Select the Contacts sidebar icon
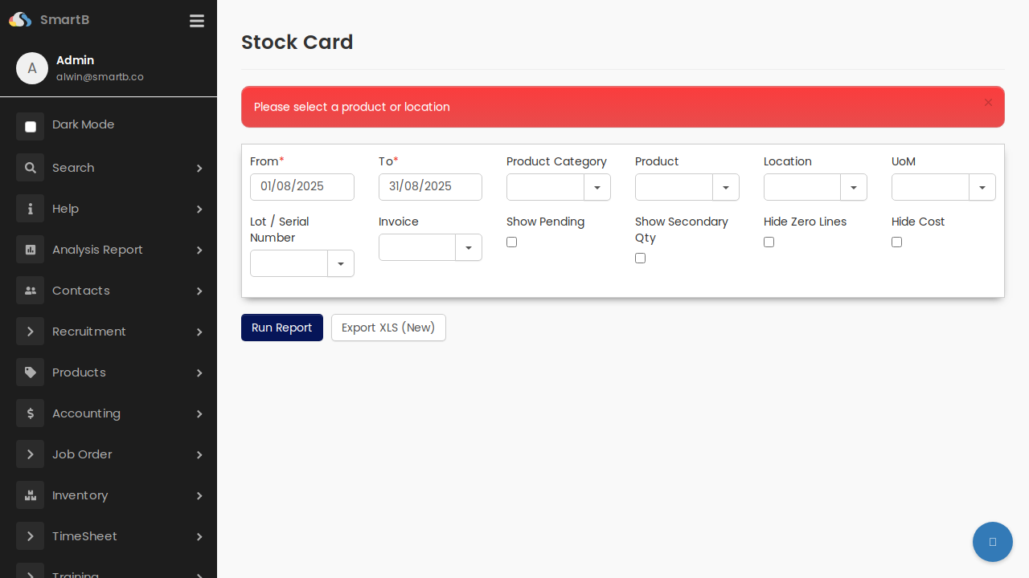This screenshot has height=578, width=1029. click(30, 291)
